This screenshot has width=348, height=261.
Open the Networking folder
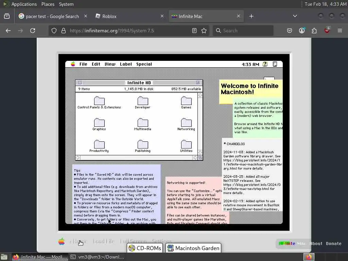186,124
